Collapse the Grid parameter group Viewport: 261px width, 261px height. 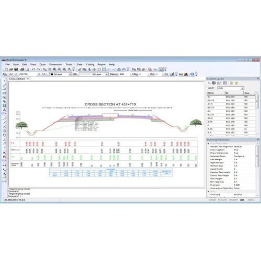tap(208, 192)
